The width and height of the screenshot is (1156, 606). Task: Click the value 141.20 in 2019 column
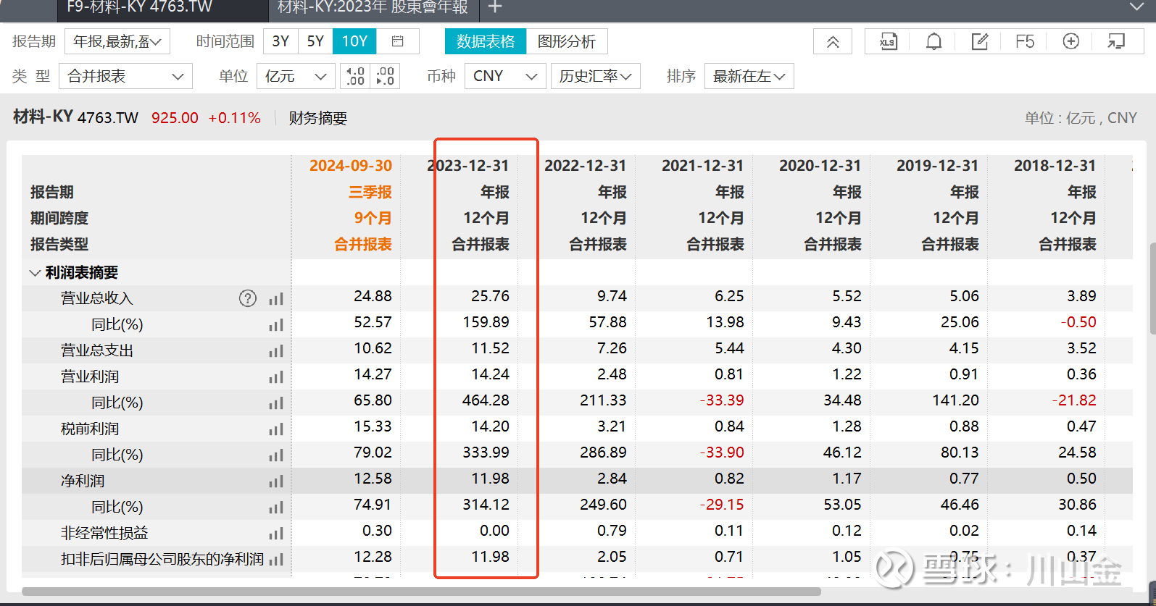[955, 400]
